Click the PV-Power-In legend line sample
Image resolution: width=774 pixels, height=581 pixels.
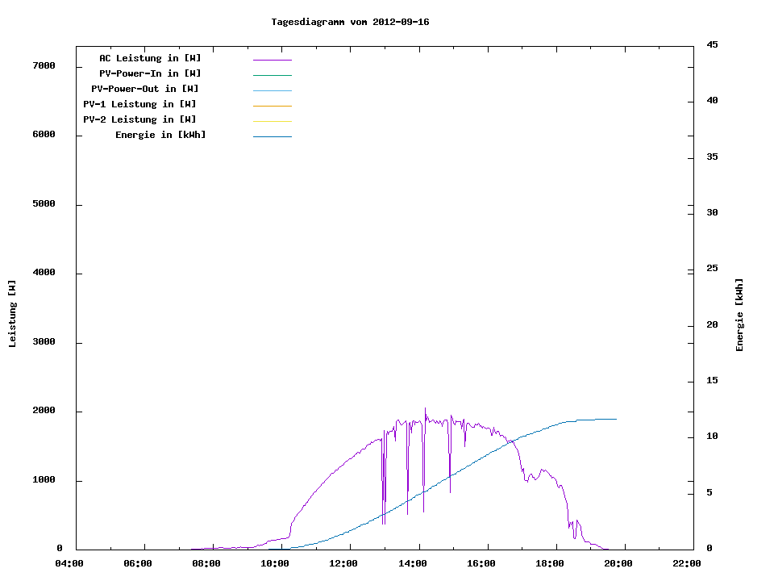pos(272,75)
